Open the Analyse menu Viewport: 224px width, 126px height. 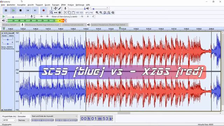71,5
